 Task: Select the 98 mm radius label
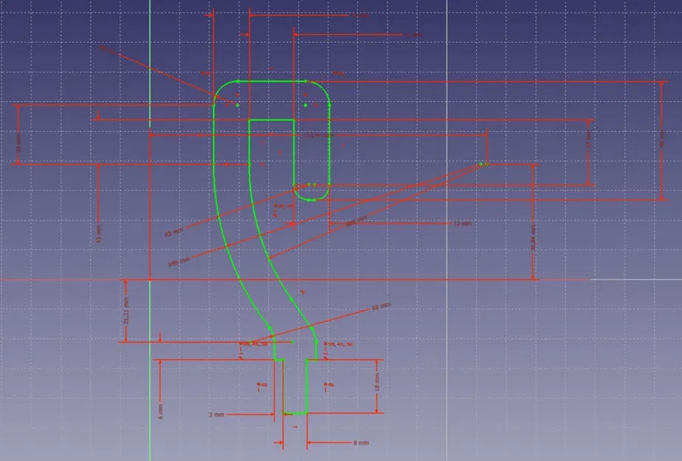[382, 306]
